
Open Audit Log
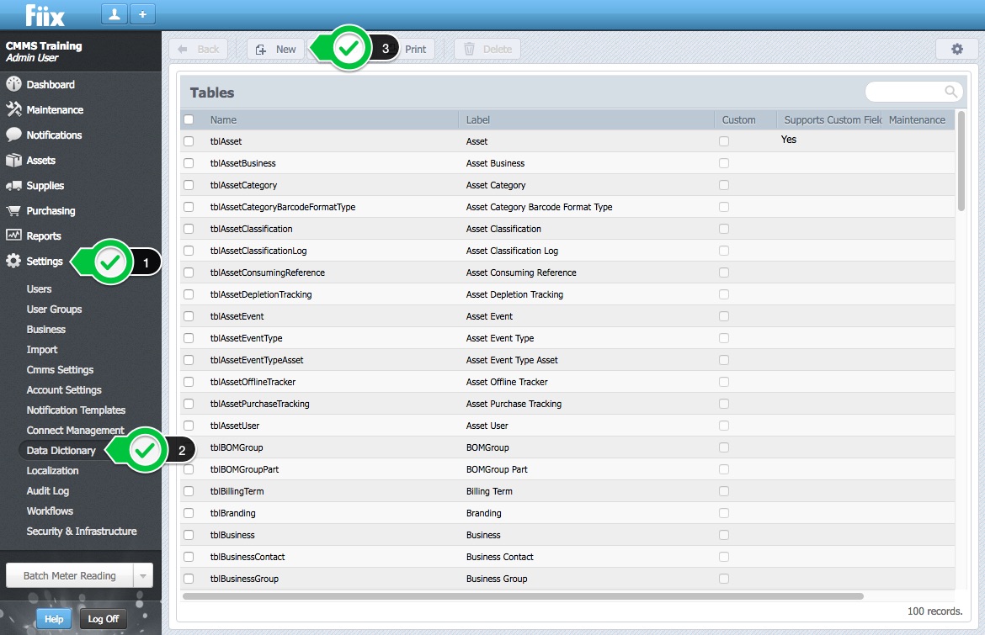point(48,490)
